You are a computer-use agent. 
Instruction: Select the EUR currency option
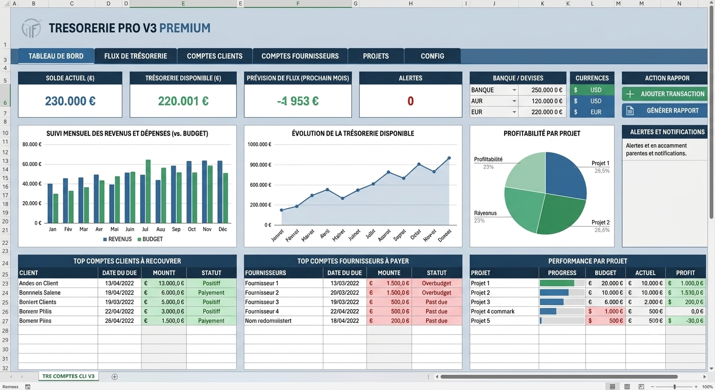click(x=592, y=112)
